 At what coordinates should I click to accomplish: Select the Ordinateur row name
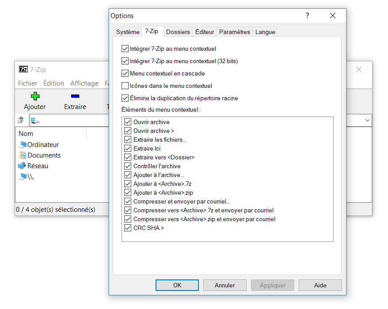tap(43, 145)
